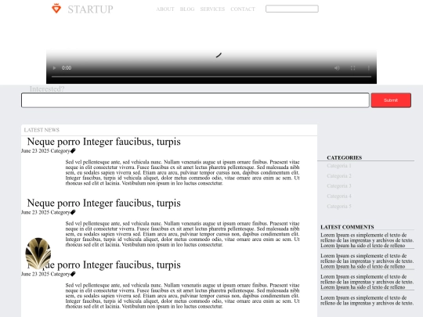Click the LATEST NEWS heading

click(42, 130)
